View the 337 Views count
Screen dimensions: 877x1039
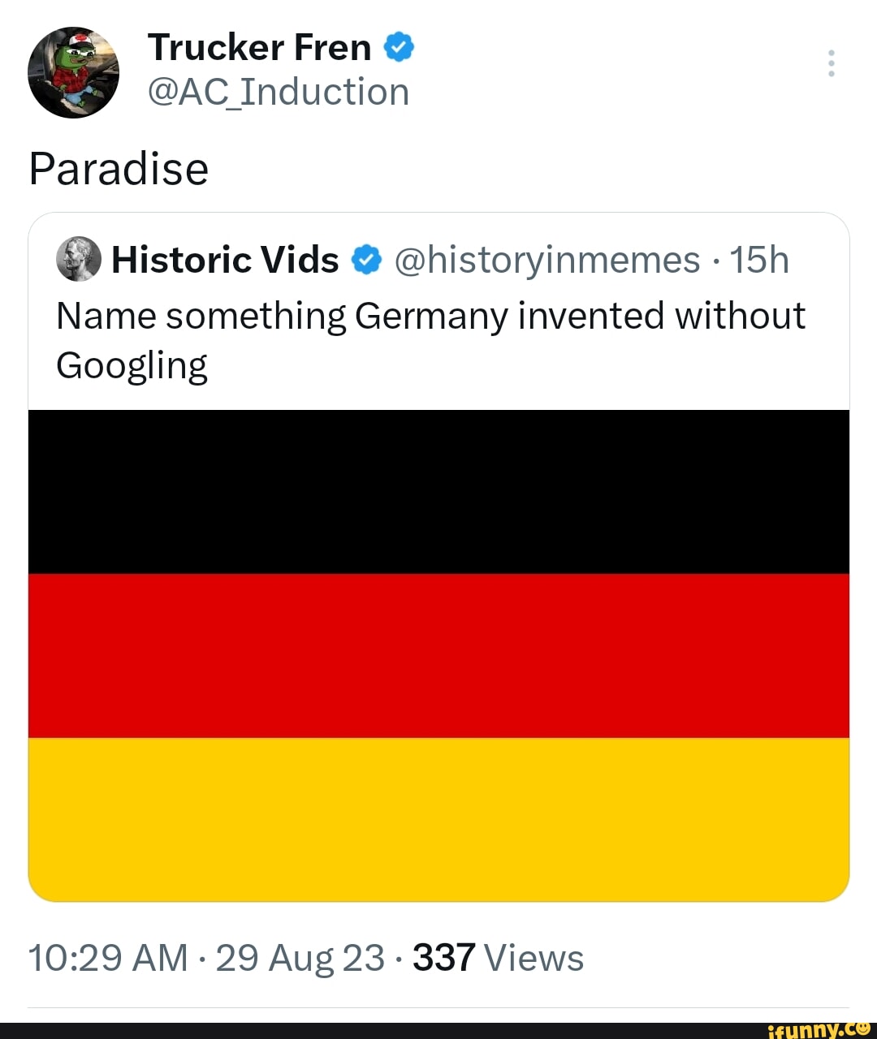tap(498, 958)
